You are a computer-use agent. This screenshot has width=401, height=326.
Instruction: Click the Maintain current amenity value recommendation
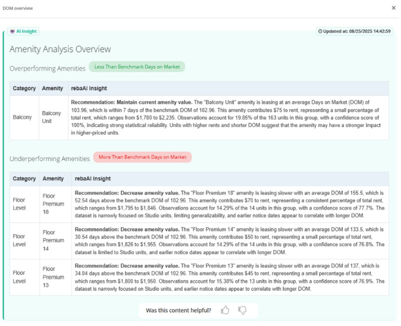tap(131, 102)
